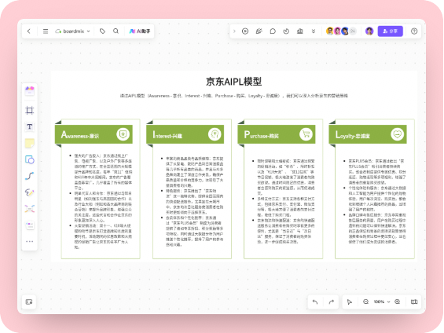Open the help question mark icon

[414, 31]
